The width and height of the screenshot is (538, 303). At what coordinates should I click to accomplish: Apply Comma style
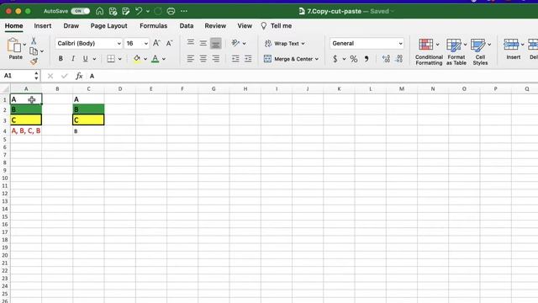pos(367,59)
